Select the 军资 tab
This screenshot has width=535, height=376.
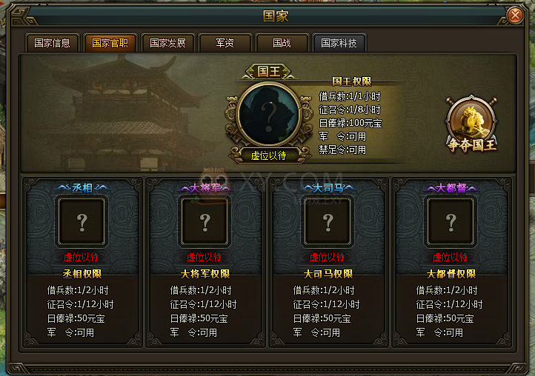pyautogui.click(x=225, y=43)
